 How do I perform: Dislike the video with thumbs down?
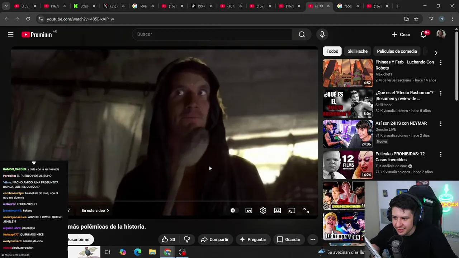[187, 239]
